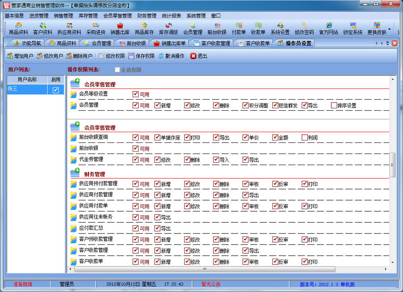Click the 增加用户 button
Viewport: 403px width, 292px height.
[20, 56]
